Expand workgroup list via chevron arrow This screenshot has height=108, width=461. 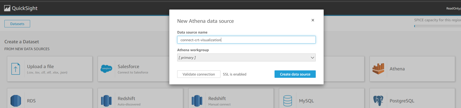click(312, 58)
